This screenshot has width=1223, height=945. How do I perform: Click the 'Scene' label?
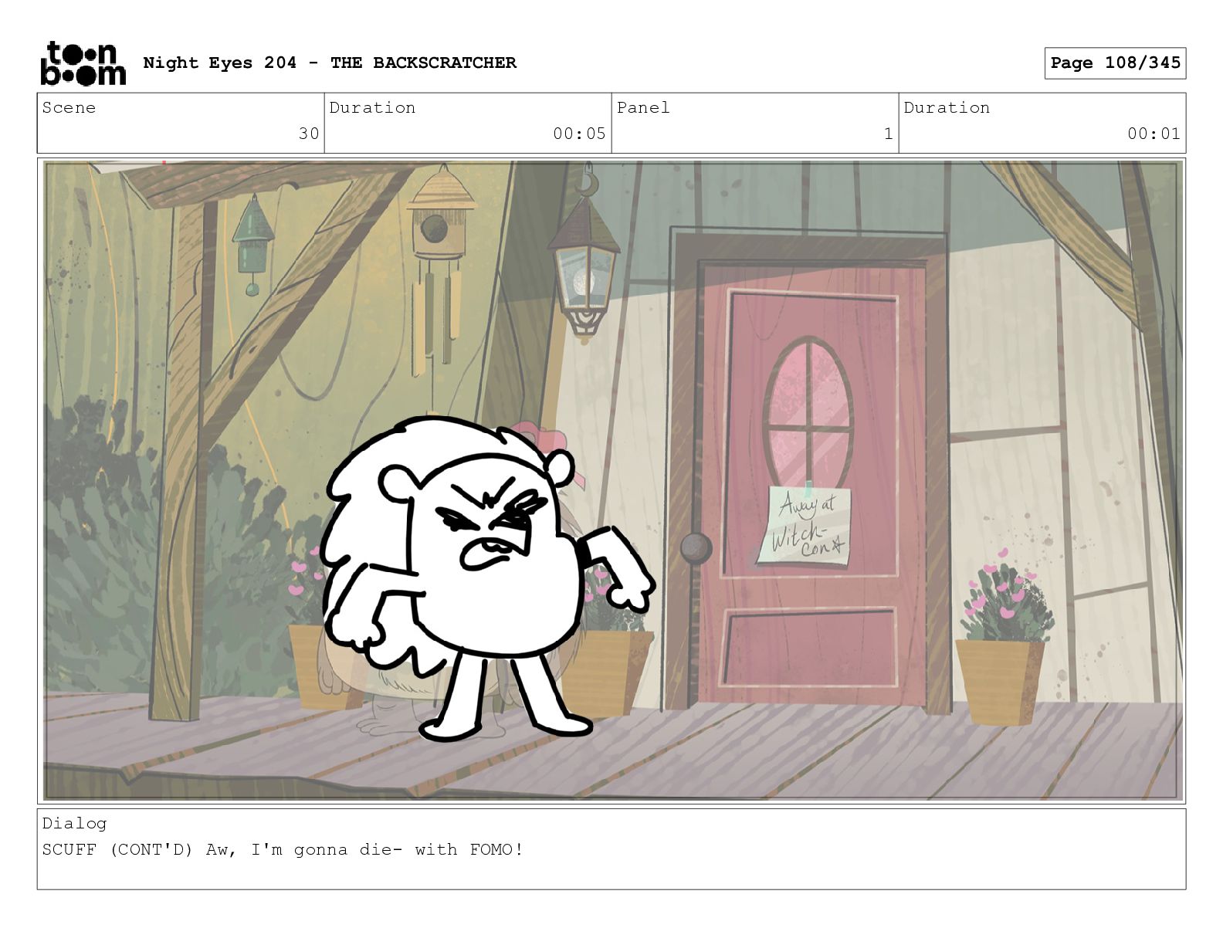[69, 108]
